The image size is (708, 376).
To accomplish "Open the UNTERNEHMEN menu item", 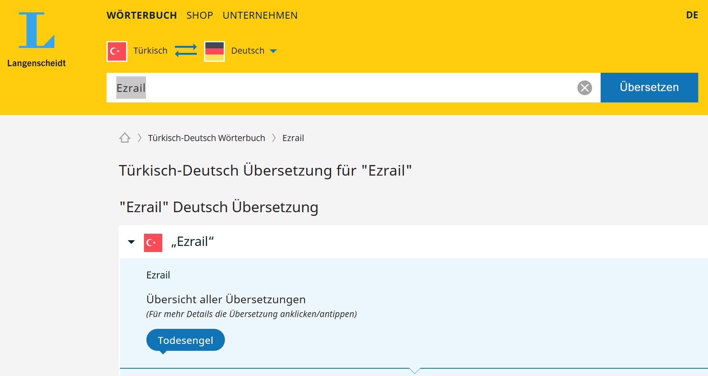I will coord(260,15).
